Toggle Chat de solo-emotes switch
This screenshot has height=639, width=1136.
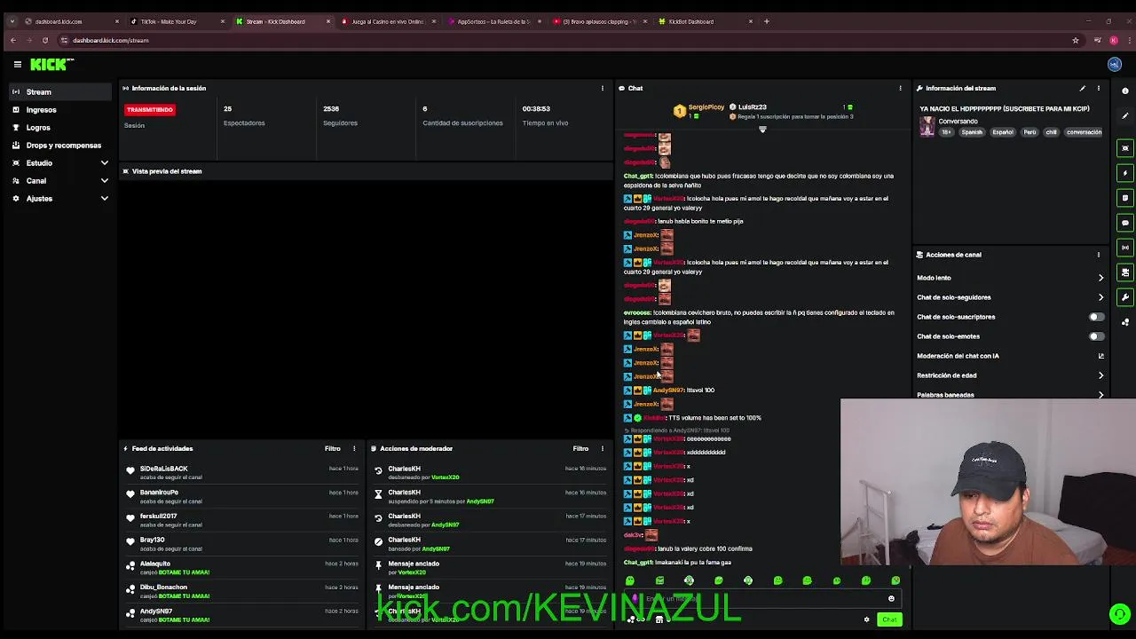pyautogui.click(x=1097, y=336)
